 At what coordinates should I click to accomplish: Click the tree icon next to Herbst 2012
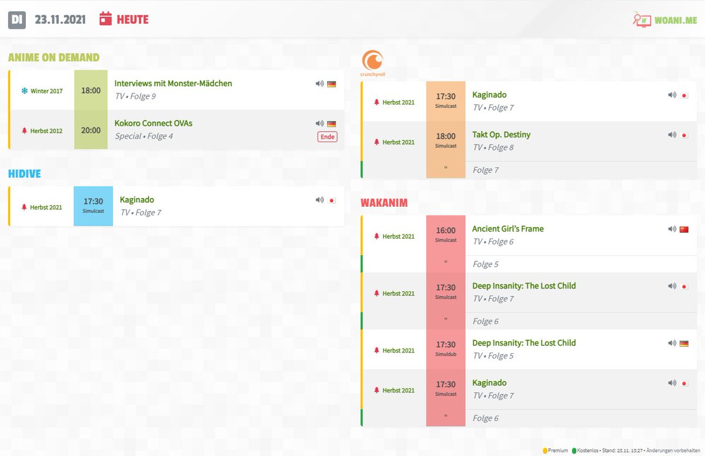[x=24, y=131]
